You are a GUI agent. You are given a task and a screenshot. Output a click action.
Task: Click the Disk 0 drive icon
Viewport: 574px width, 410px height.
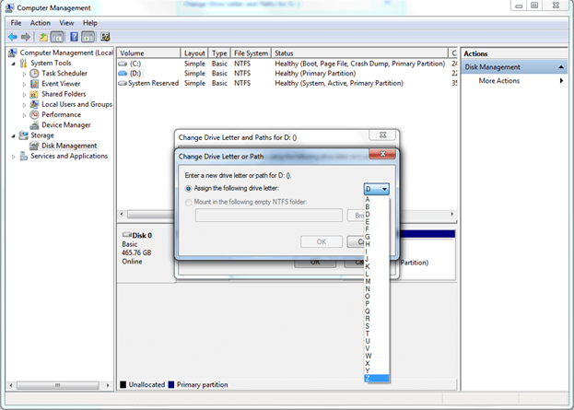pos(126,235)
